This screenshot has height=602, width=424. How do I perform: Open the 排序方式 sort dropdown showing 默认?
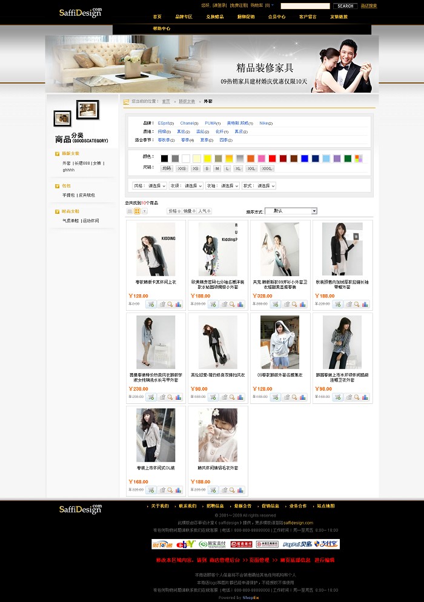(291, 211)
